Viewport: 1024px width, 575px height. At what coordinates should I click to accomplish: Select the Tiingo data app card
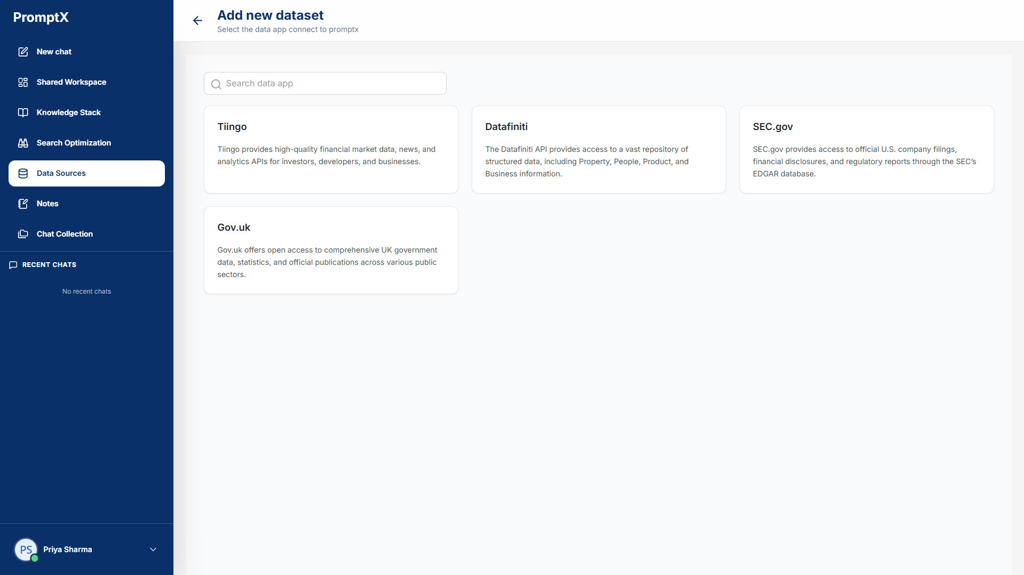331,149
